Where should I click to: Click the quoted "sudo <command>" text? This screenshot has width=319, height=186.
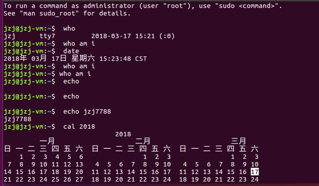249,6
